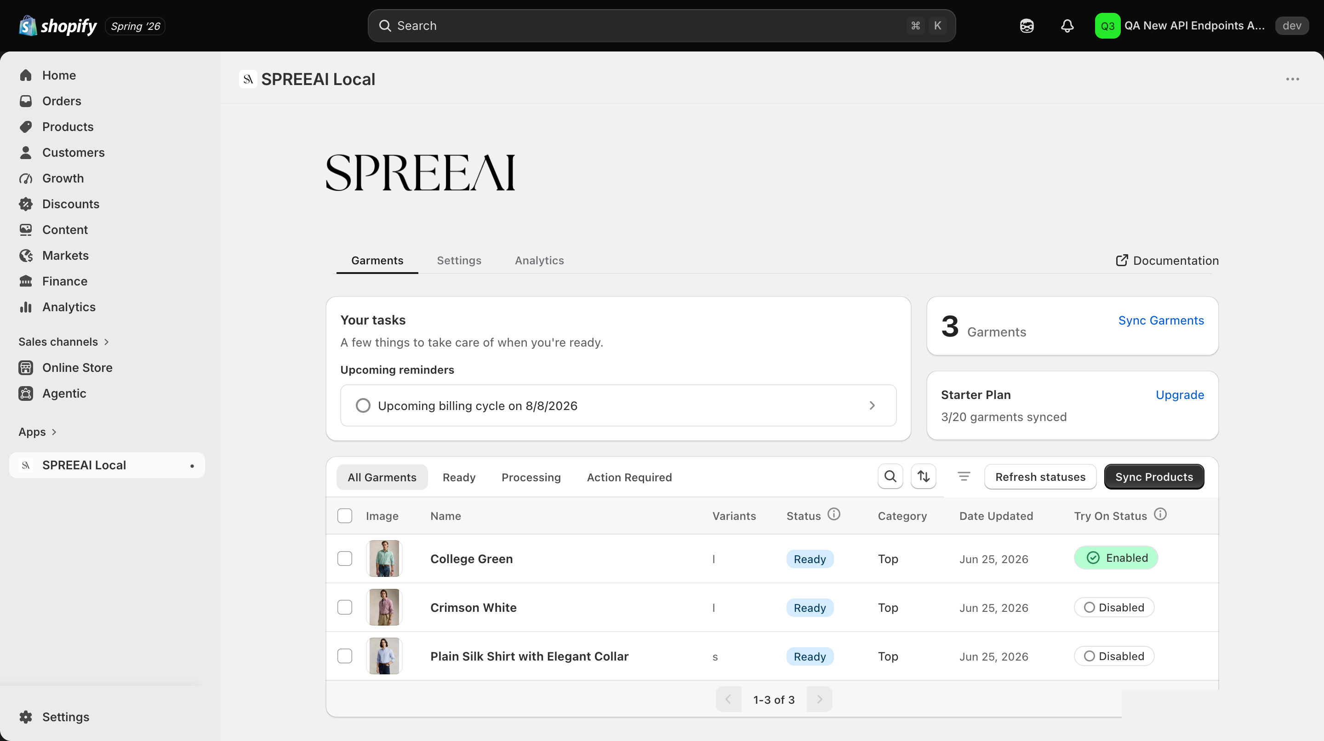Screen dimensions: 1324x741
Task: Click the Customers person icon
Action: point(26,153)
